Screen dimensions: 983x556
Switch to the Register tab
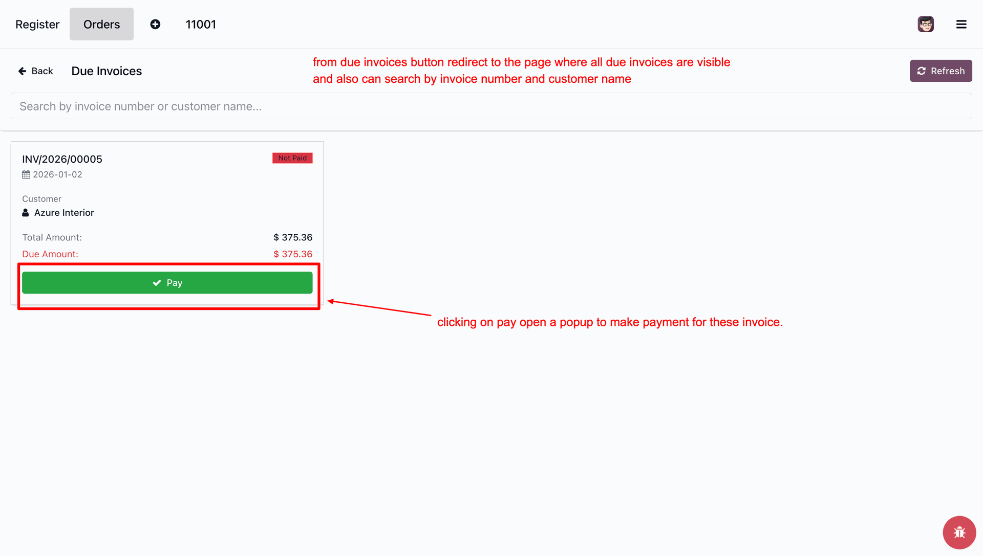(37, 25)
